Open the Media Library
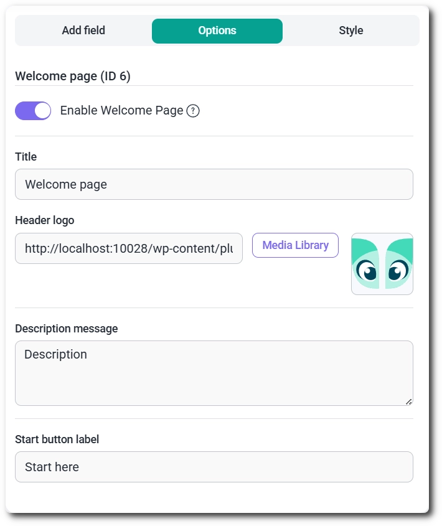Screen dimensions: 442x526 click(x=295, y=245)
